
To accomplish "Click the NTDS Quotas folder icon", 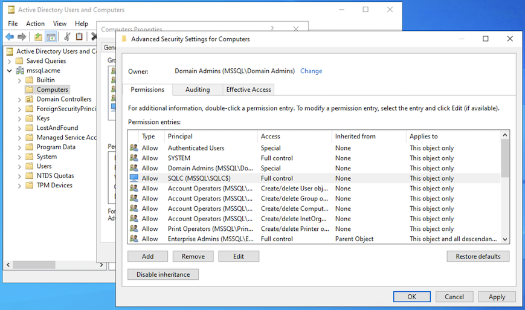I will [30, 175].
